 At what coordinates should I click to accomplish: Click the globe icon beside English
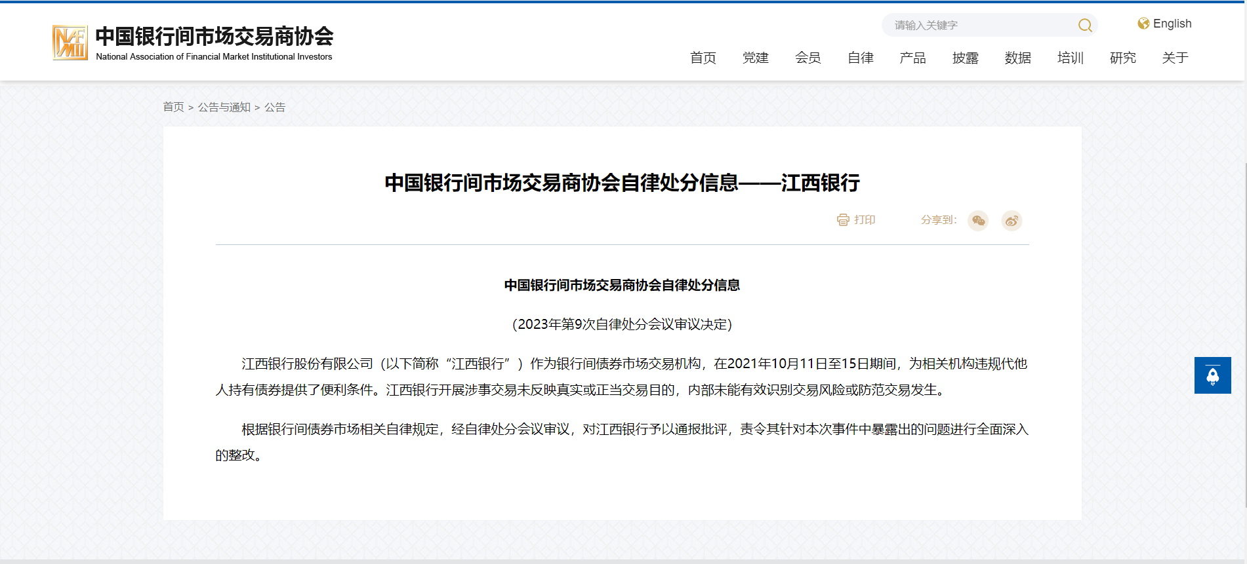point(1143,24)
